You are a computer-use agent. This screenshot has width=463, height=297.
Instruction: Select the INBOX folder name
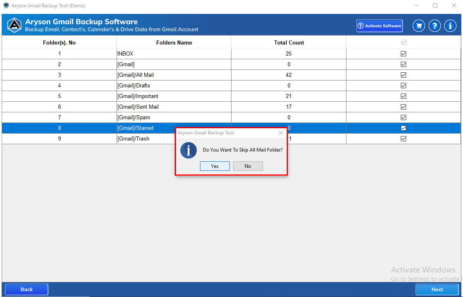[x=125, y=54]
